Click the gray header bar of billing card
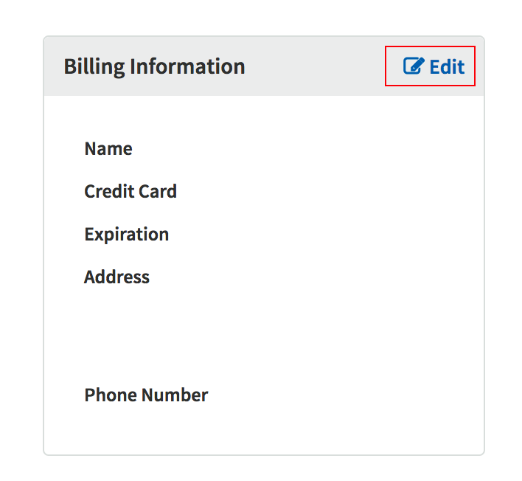 317,66
